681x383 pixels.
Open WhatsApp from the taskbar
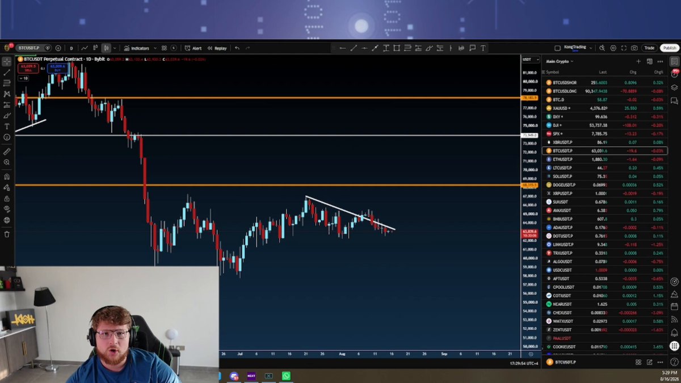286,376
